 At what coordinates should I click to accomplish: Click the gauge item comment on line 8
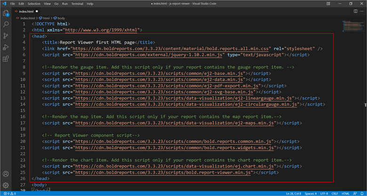[x=168, y=67]
